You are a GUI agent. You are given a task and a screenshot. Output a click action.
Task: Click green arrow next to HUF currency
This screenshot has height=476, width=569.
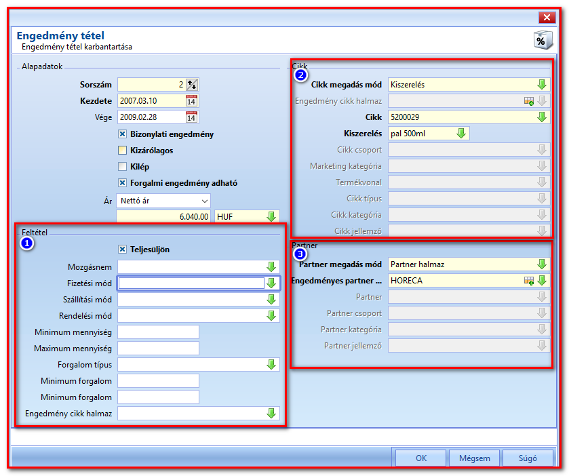point(271,216)
